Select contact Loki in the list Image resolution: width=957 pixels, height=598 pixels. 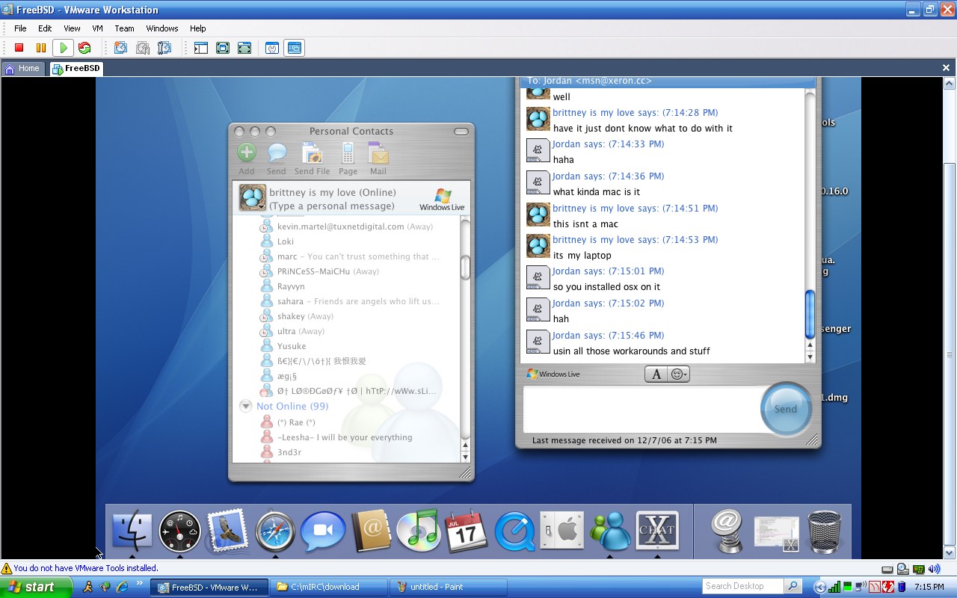(x=286, y=241)
